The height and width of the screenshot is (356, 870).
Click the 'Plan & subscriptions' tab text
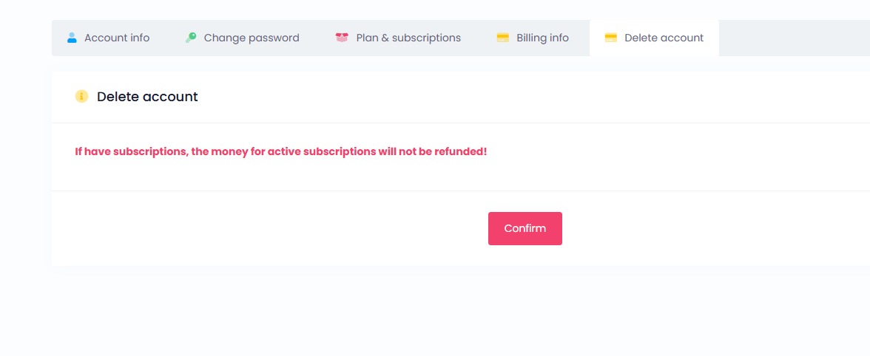click(408, 38)
